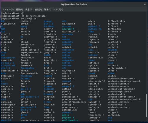148x123 pixels.
Task: Click verto-module.h file name
Action: point(117,68)
